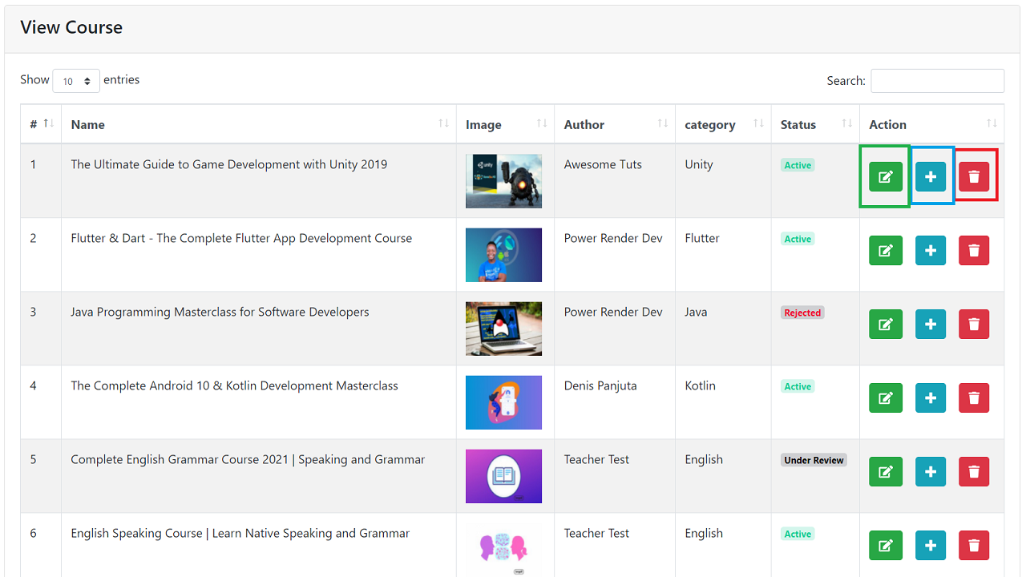Click edit icon for Unity 2019 course
This screenshot has height=577, width=1026.
click(x=886, y=177)
